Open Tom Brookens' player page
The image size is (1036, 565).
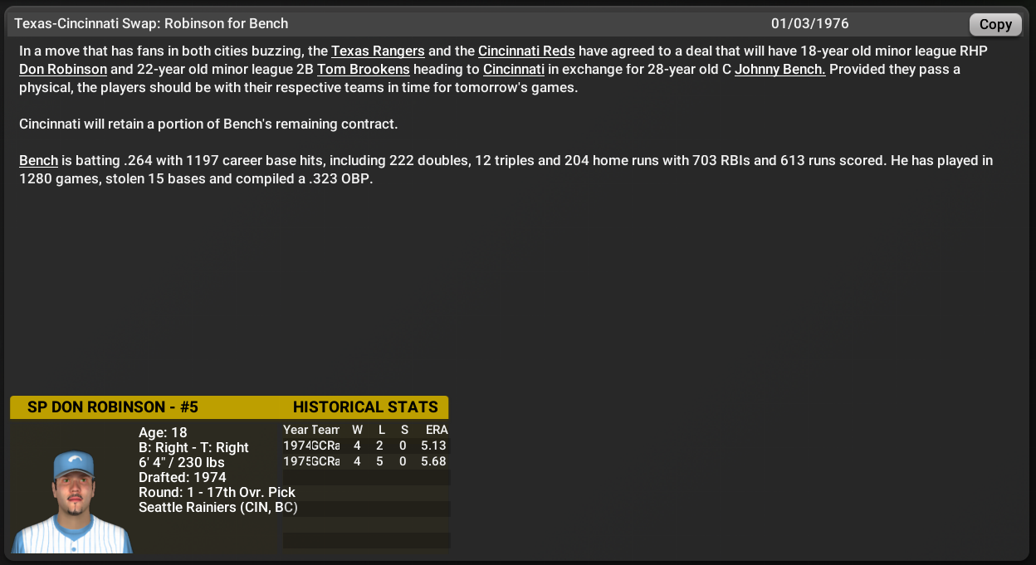click(363, 70)
